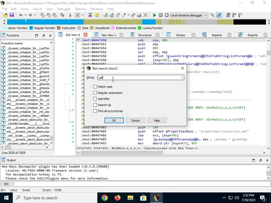Click the jump back arrow

[21, 15]
